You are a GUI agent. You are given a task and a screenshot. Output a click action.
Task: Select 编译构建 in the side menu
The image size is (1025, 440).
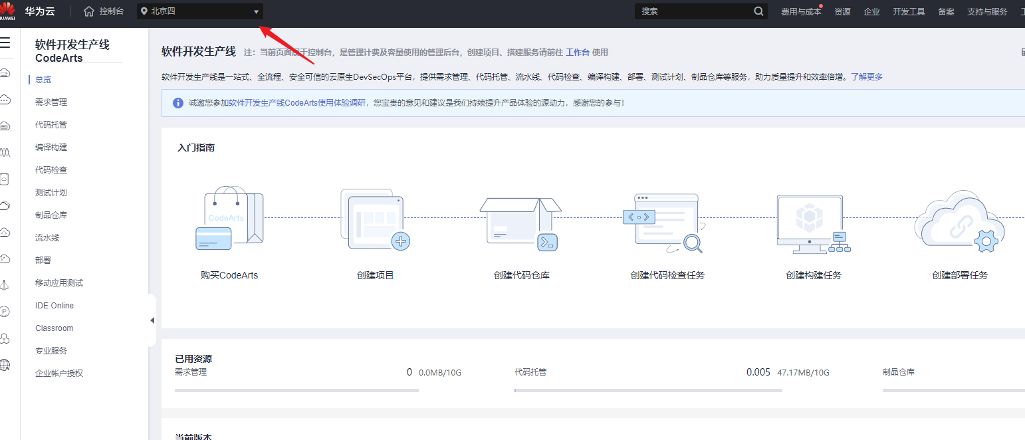coord(51,148)
